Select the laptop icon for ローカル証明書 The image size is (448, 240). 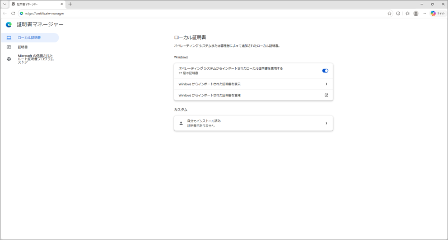click(9, 37)
